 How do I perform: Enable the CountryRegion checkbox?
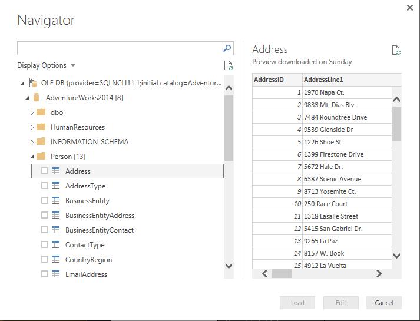45,259
